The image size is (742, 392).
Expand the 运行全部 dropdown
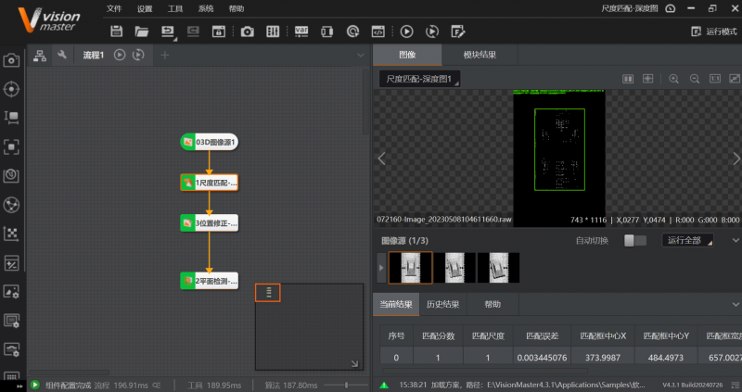coord(688,241)
